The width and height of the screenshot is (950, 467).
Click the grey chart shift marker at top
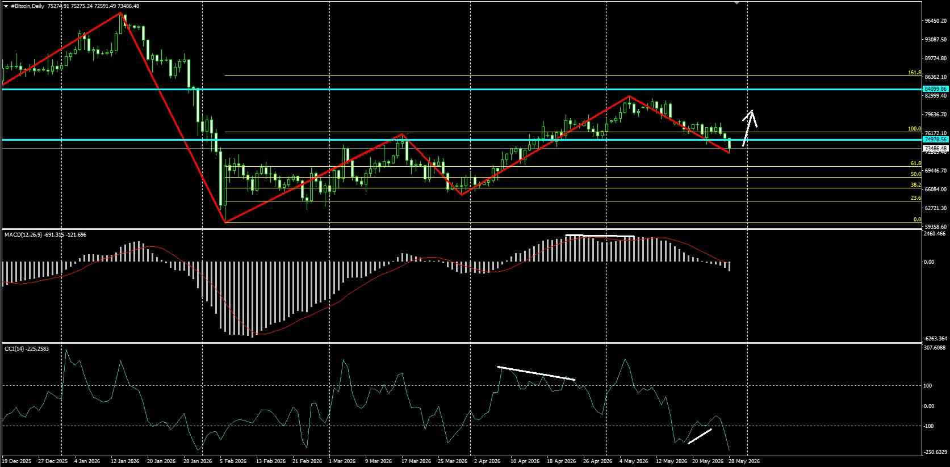[x=736, y=3]
